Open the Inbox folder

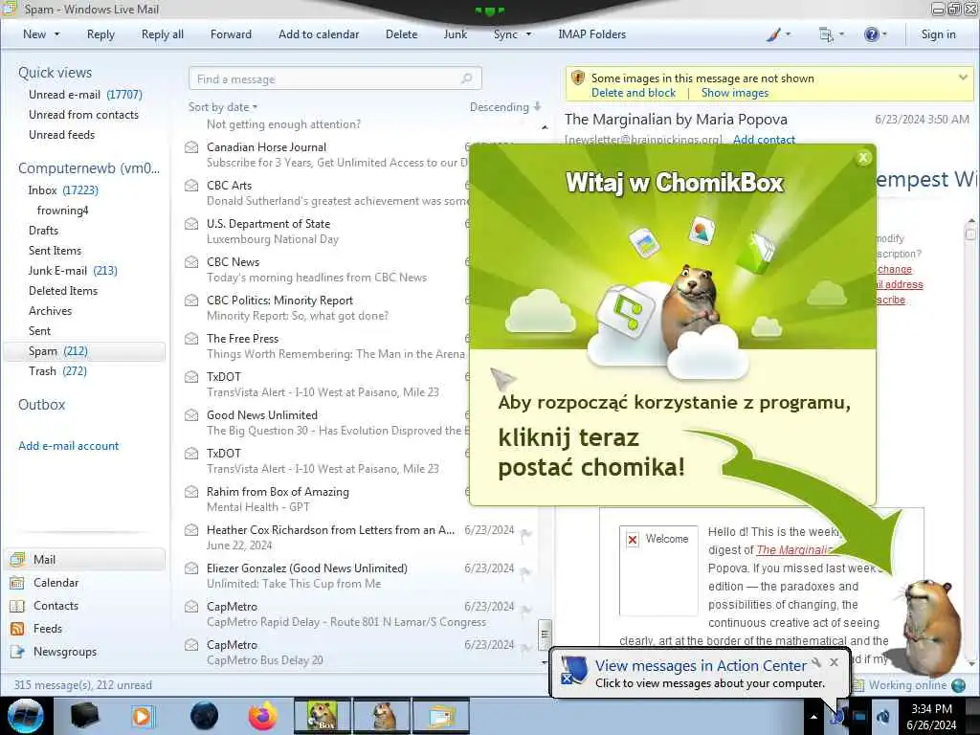click(63, 190)
